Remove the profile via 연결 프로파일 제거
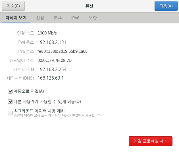The width and height of the screenshot is (179, 152). click(x=151, y=141)
